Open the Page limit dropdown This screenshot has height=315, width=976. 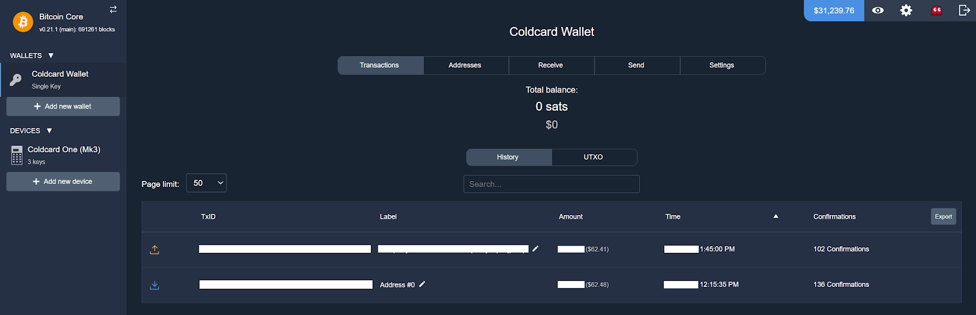(206, 183)
